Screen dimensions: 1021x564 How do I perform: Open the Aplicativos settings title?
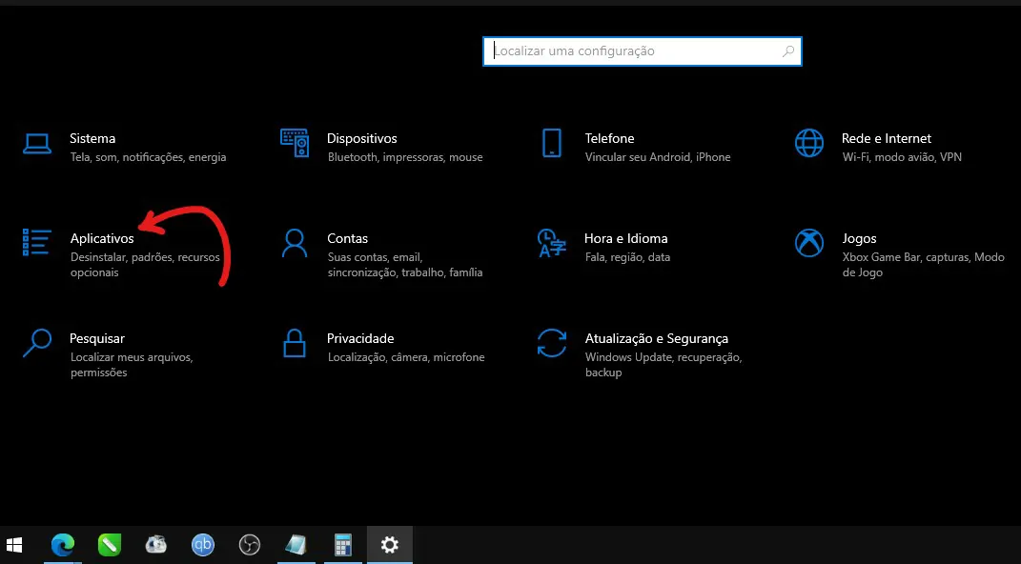click(102, 239)
